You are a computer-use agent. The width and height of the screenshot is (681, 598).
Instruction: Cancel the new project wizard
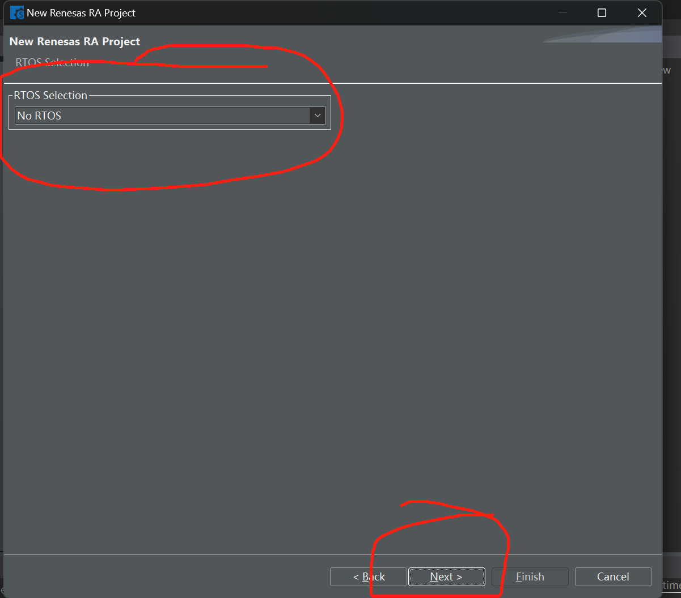[613, 576]
